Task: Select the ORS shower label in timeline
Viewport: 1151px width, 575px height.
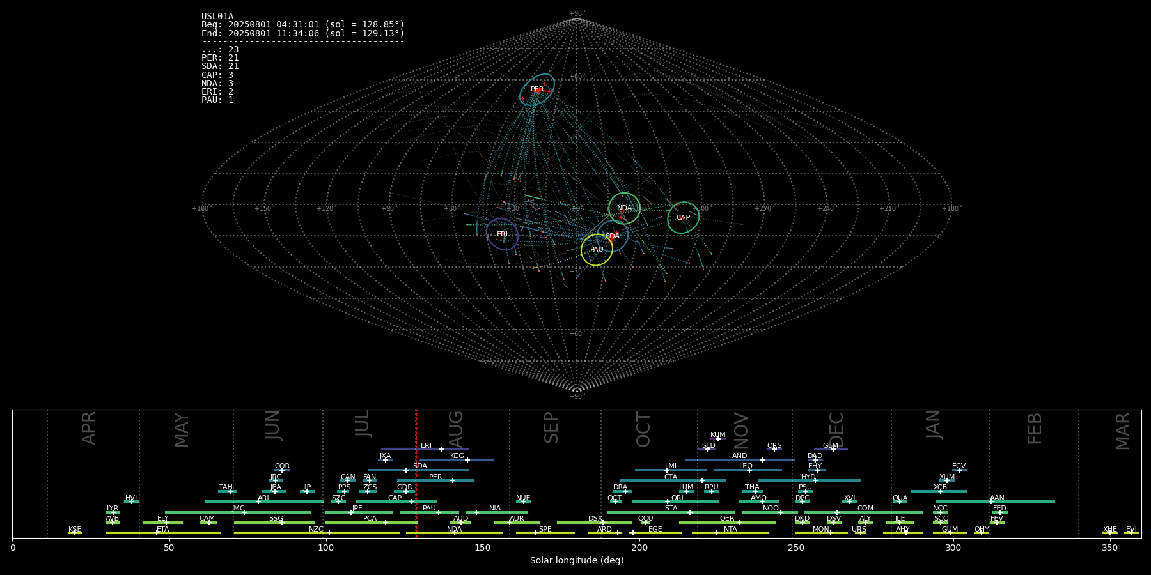Action: point(774,446)
